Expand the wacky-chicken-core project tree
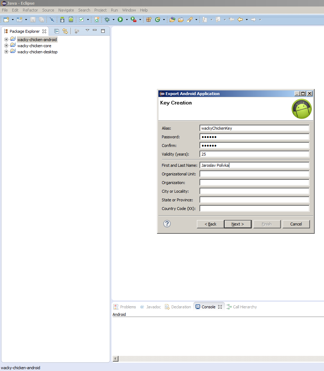Screen dimensions: 324x371 pyautogui.click(x=6, y=46)
